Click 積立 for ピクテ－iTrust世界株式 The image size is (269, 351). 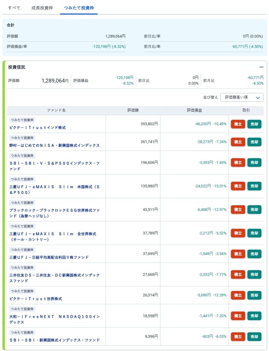coord(238,295)
